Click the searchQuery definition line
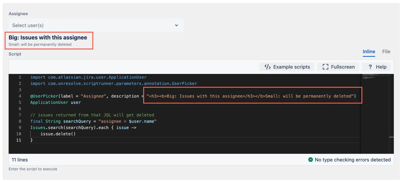Viewport: 402px width, 182px height. pyautogui.click(x=93, y=121)
